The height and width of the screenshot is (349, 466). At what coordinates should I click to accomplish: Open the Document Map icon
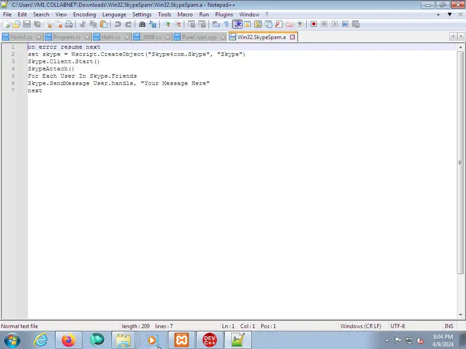(x=258, y=25)
